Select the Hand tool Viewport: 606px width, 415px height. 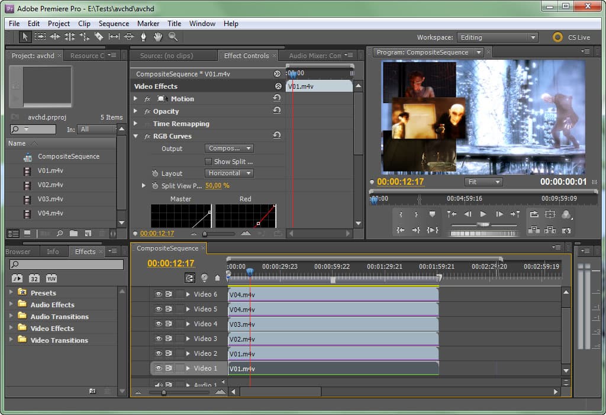click(x=158, y=37)
